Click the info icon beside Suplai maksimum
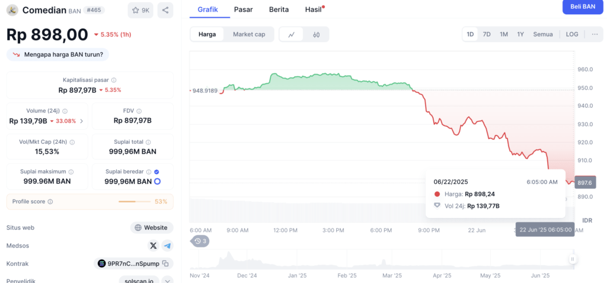607x283 pixels. pyautogui.click(x=71, y=172)
